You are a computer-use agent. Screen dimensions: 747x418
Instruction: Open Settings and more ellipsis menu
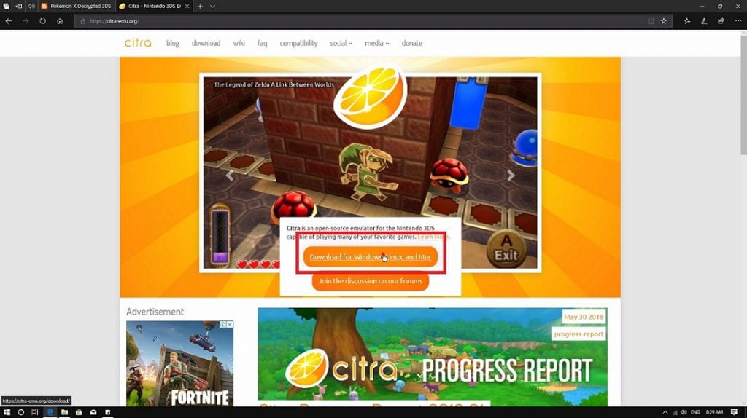pos(738,21)
